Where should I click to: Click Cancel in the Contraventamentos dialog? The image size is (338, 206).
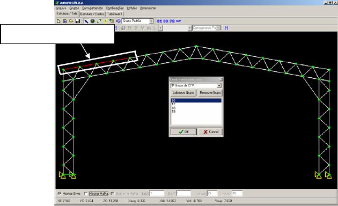pos(210,131)
